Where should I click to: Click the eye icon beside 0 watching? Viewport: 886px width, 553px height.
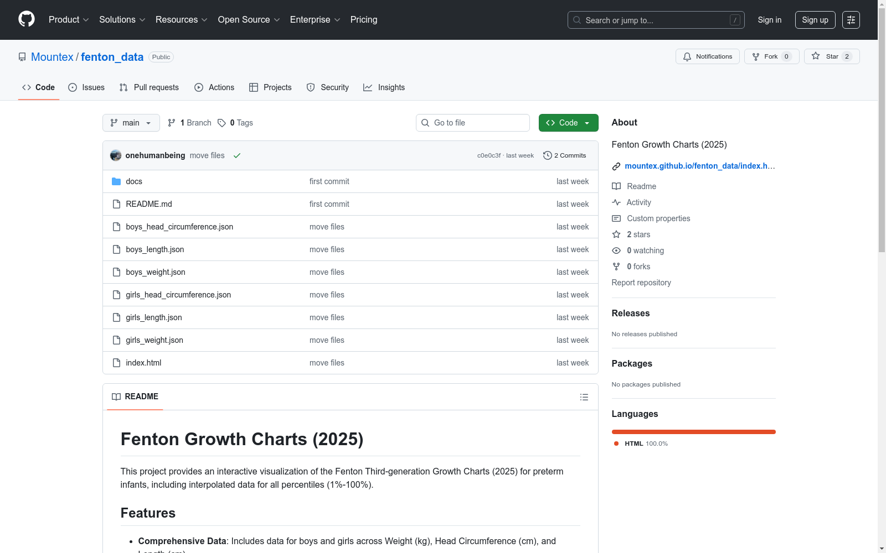616,251
